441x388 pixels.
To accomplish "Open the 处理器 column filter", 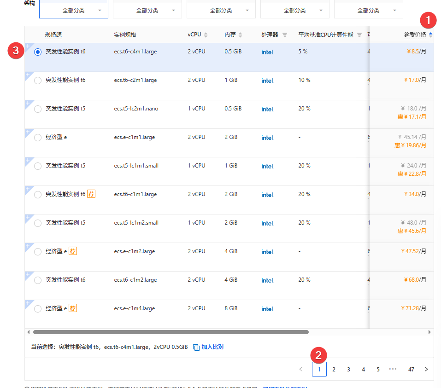I will click(285, 35).
